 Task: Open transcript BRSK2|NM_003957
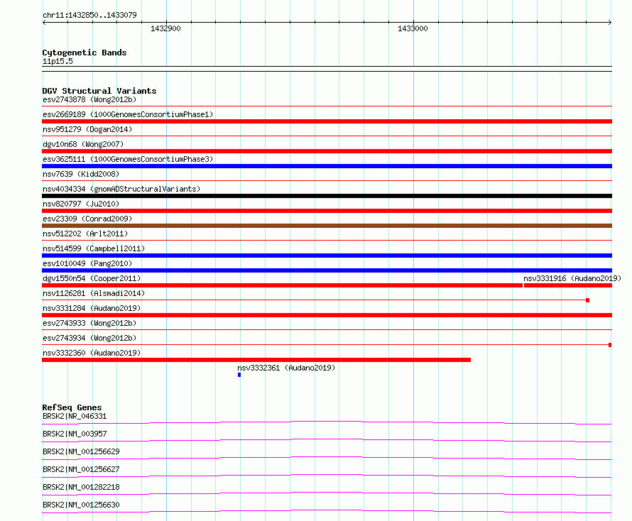[x=75, y=434]
